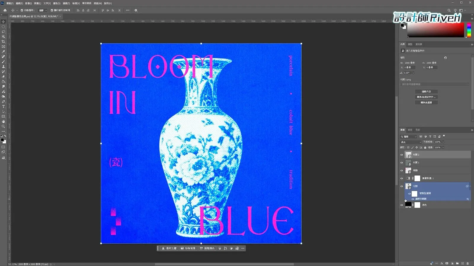This screenshot has height=266, width=474.
Task: Switch to the 調整 tab in Properties panel
Action: tap(410, 44)
